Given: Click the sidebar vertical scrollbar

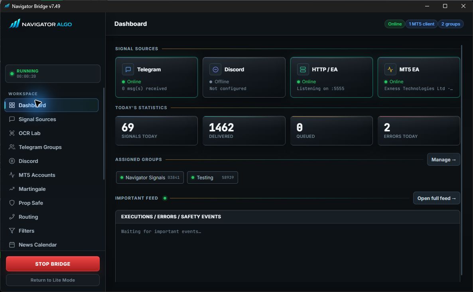Looking at the screenshot, I should (x=104, y=133).
